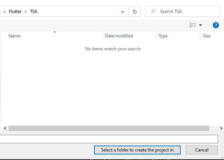Open help with the blue question mark icon
The image size is (224, 160).
(x=216, y=25)
